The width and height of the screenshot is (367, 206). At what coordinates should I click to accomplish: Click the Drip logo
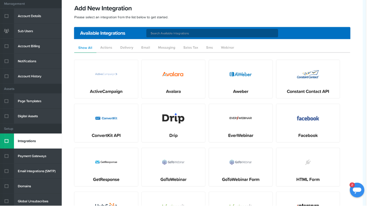(173, 118)
